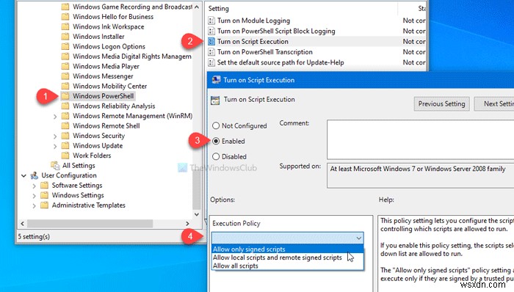This screenshot has height=292, width=514.
Task: Expand the Windows Security node
Action: click(x=55, y=136)
